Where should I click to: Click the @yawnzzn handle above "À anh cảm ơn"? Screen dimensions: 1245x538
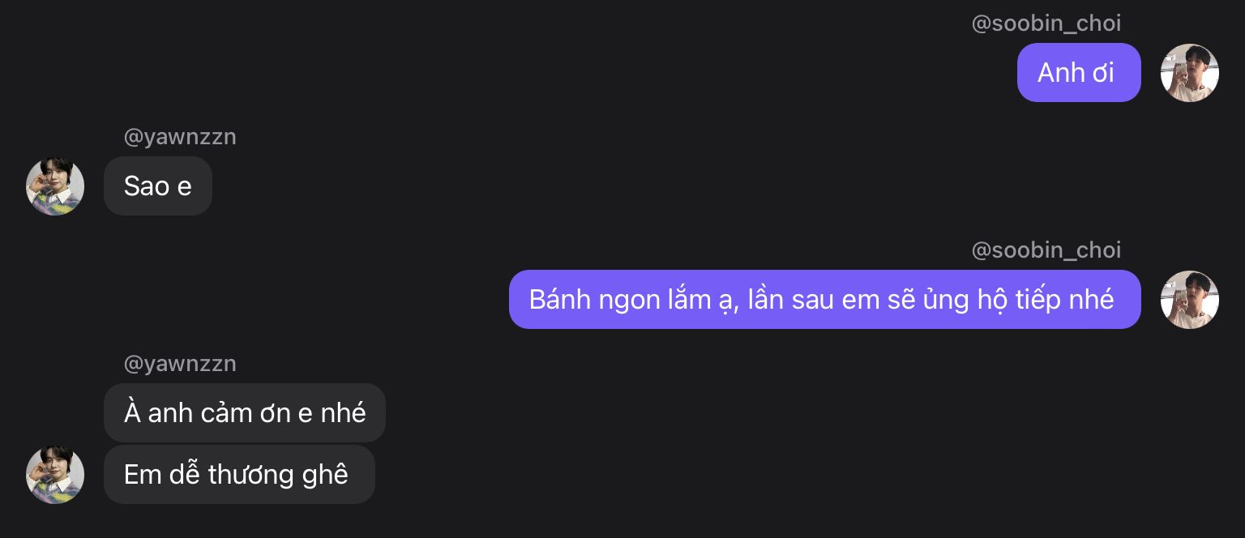pos(180,364)
